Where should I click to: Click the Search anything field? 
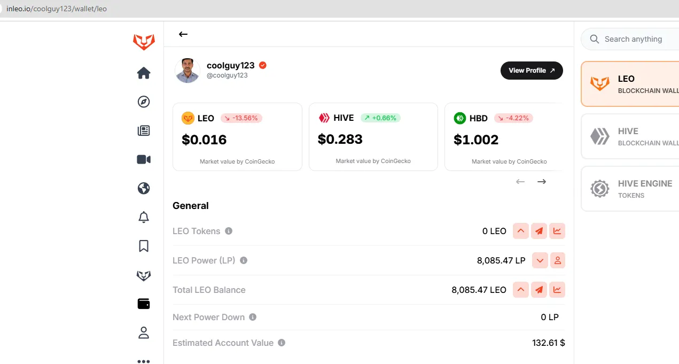(630, 39)
